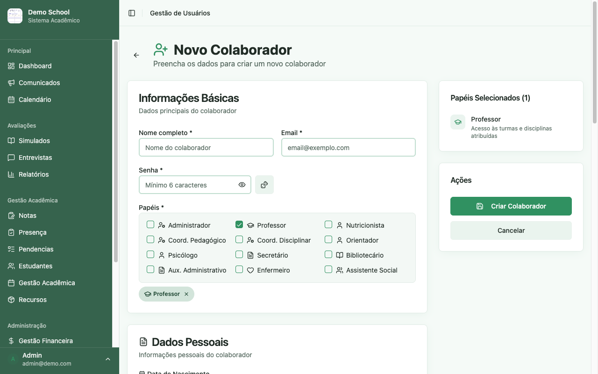Screen dimensions: 598x374
Task: Click the Demo School logo icon
Action: click(15, 16)
